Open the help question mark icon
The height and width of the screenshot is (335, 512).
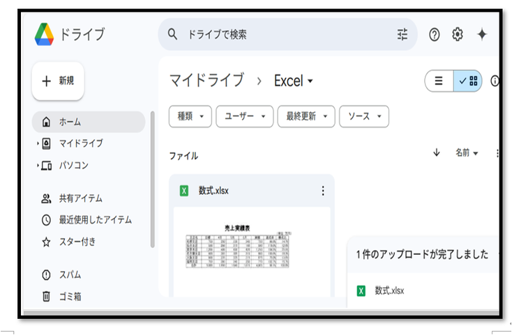pos(435,34)
